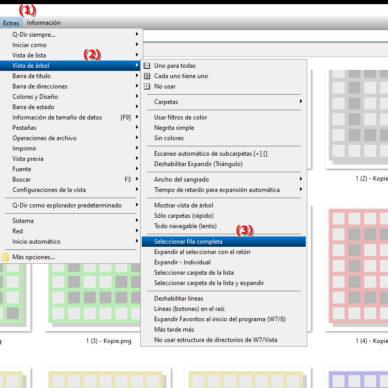Image resolution: width=388 pixels, height=388 pixels.
Task: Toggle 'Escaneo automático de subcarpetas [+] []'
Action: click(x=223, y=154)
